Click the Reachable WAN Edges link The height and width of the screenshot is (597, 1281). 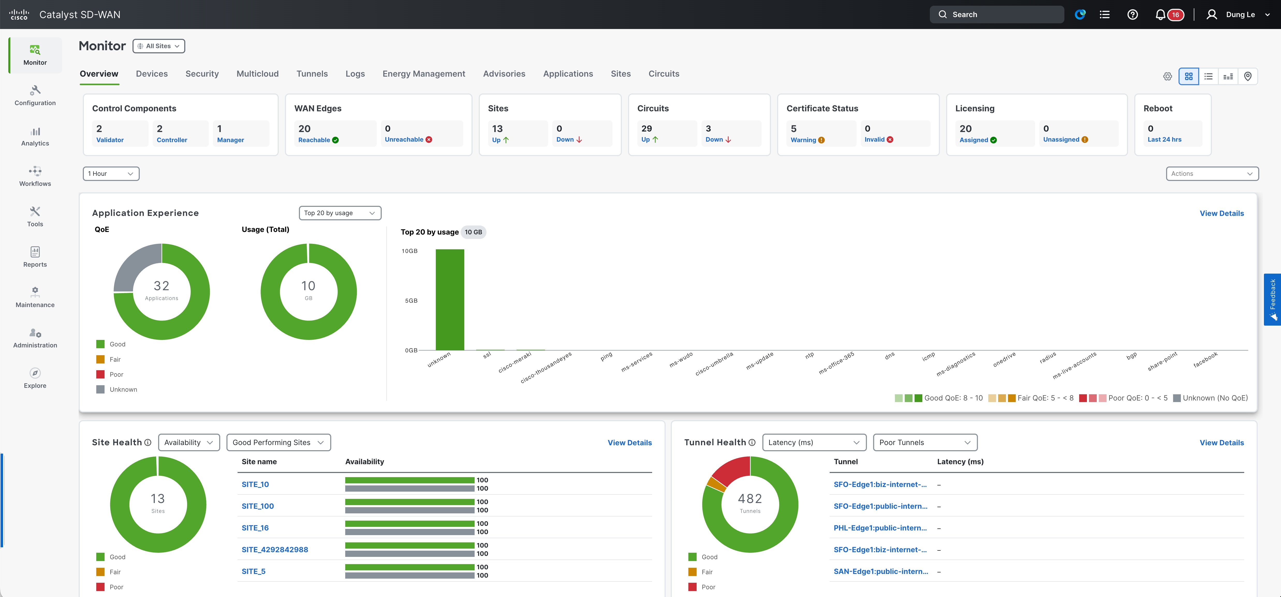point(314,140)
